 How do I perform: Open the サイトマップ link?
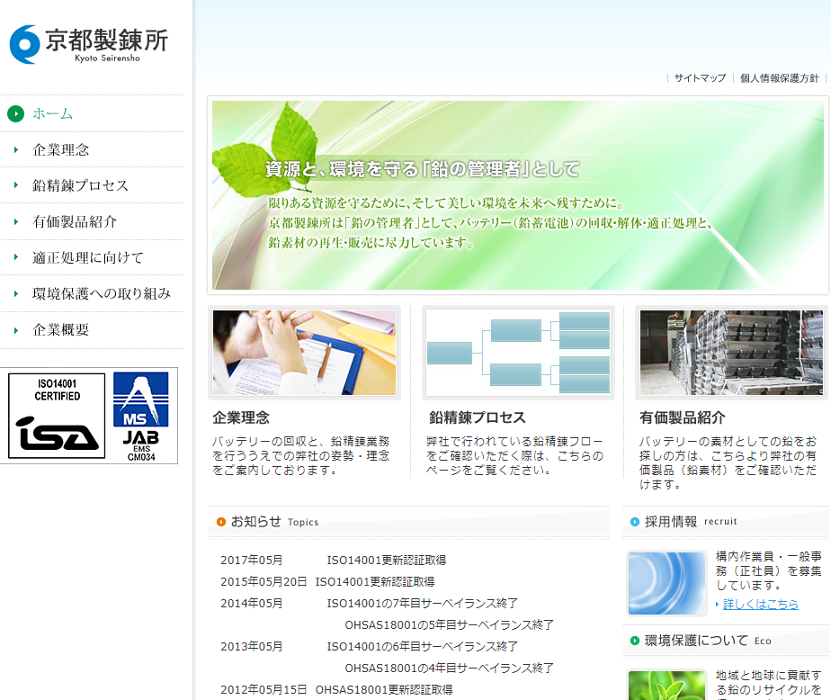tap(700, 78)
